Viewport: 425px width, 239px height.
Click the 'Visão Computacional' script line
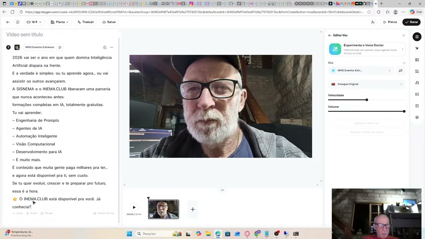click(x=34, y=144)
